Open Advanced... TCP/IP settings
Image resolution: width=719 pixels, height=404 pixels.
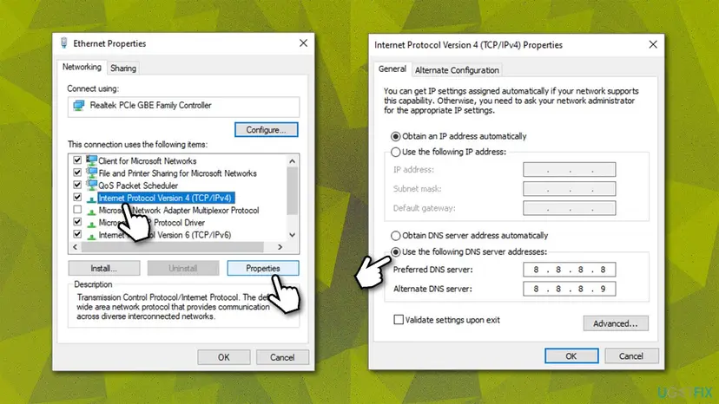tap(616, 323)
